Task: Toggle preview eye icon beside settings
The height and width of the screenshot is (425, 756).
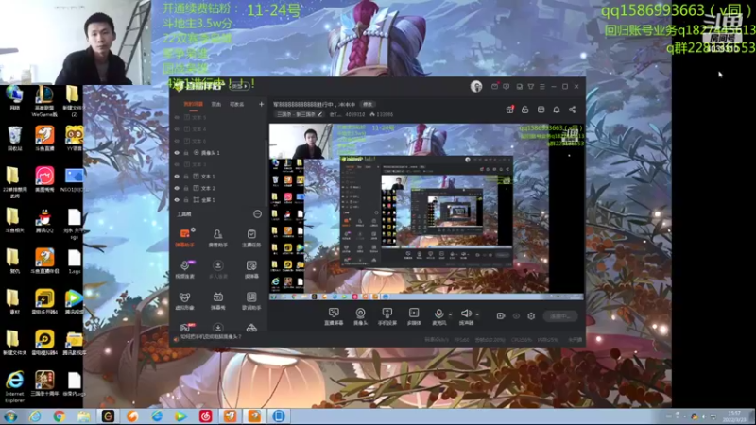Action: 516,316
